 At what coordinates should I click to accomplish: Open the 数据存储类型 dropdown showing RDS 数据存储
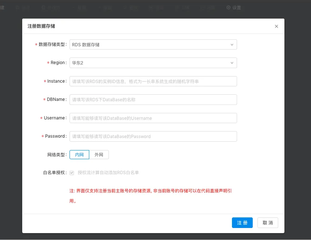(153, 45)
